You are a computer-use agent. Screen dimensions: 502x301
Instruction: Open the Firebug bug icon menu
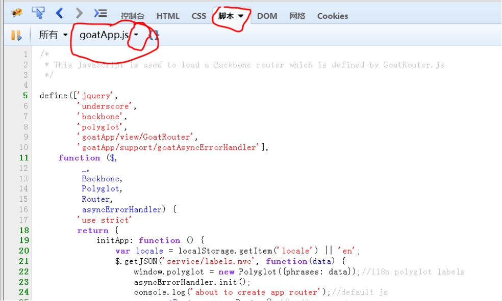tap(17, 13)
